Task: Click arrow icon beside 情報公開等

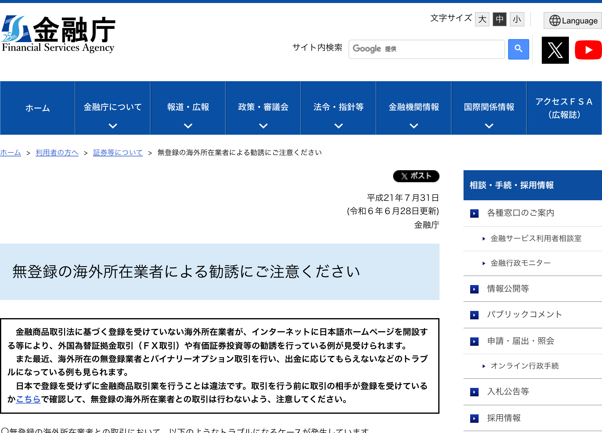Action: tap(474, 289)
